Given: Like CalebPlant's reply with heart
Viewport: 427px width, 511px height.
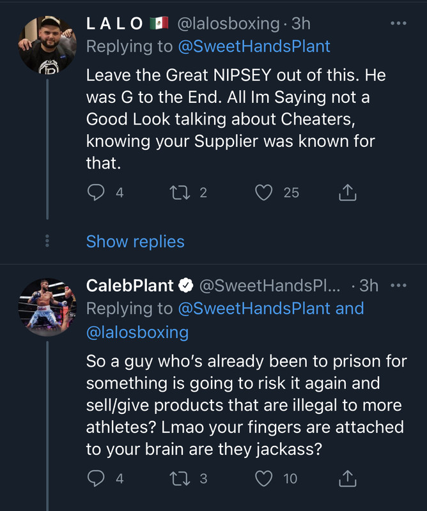Looking at the screenshot, I should coord(264,478).
